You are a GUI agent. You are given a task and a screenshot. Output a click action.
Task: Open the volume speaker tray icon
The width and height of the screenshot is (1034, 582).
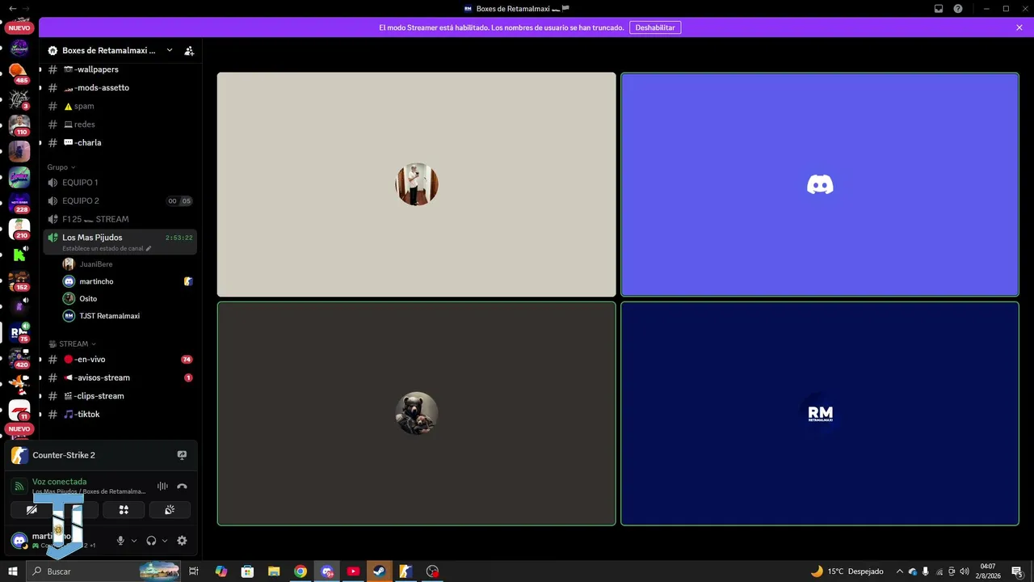(x=964, y=571)
